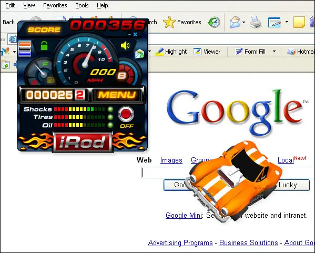This screenshot has height=253, width=315.
Task: Open the Favorites menu
Action: click(55, 5)
